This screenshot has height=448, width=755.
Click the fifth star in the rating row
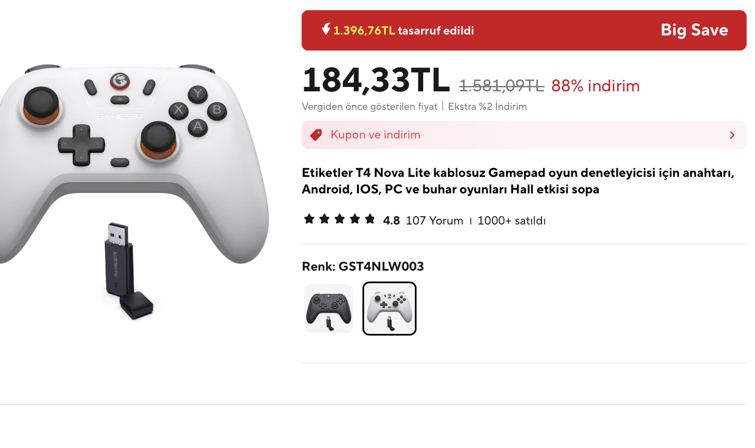point(370,219)
